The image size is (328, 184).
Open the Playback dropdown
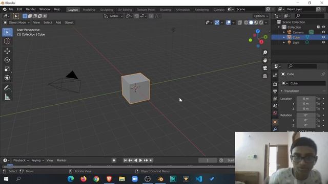21,160
